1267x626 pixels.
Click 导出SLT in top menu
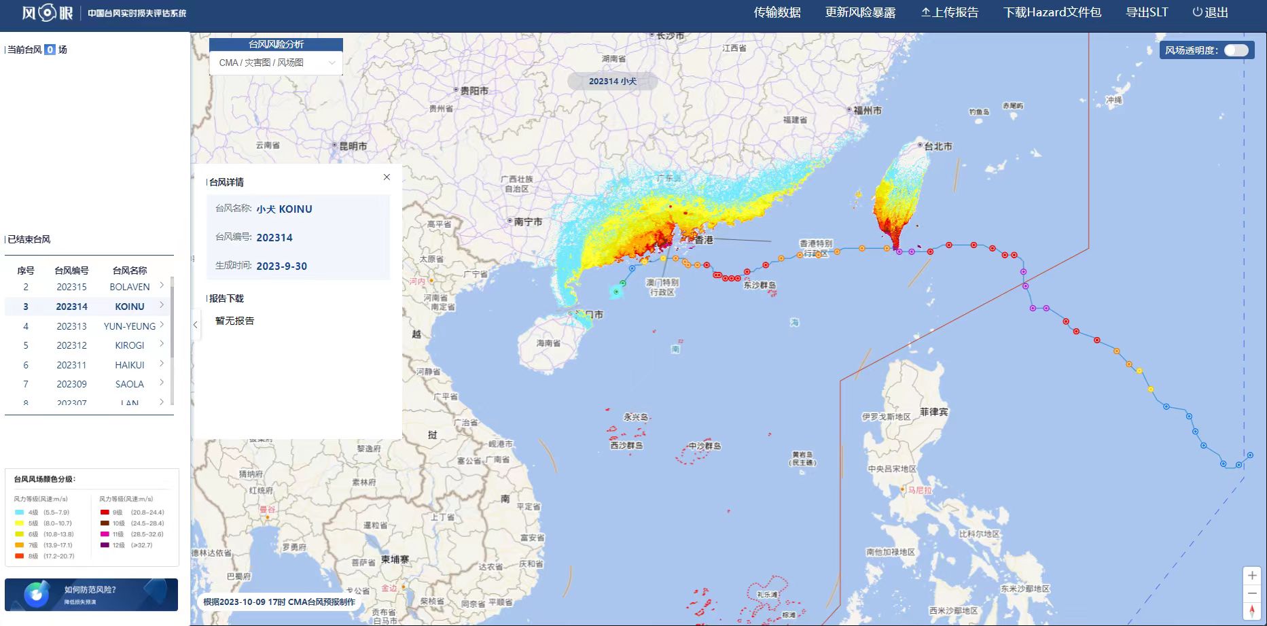[1147, 12]
